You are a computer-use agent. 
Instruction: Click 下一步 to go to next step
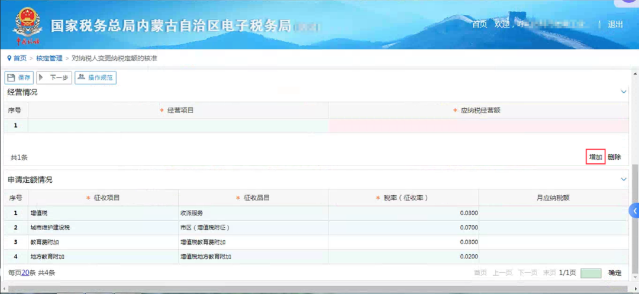pos(54,77)
